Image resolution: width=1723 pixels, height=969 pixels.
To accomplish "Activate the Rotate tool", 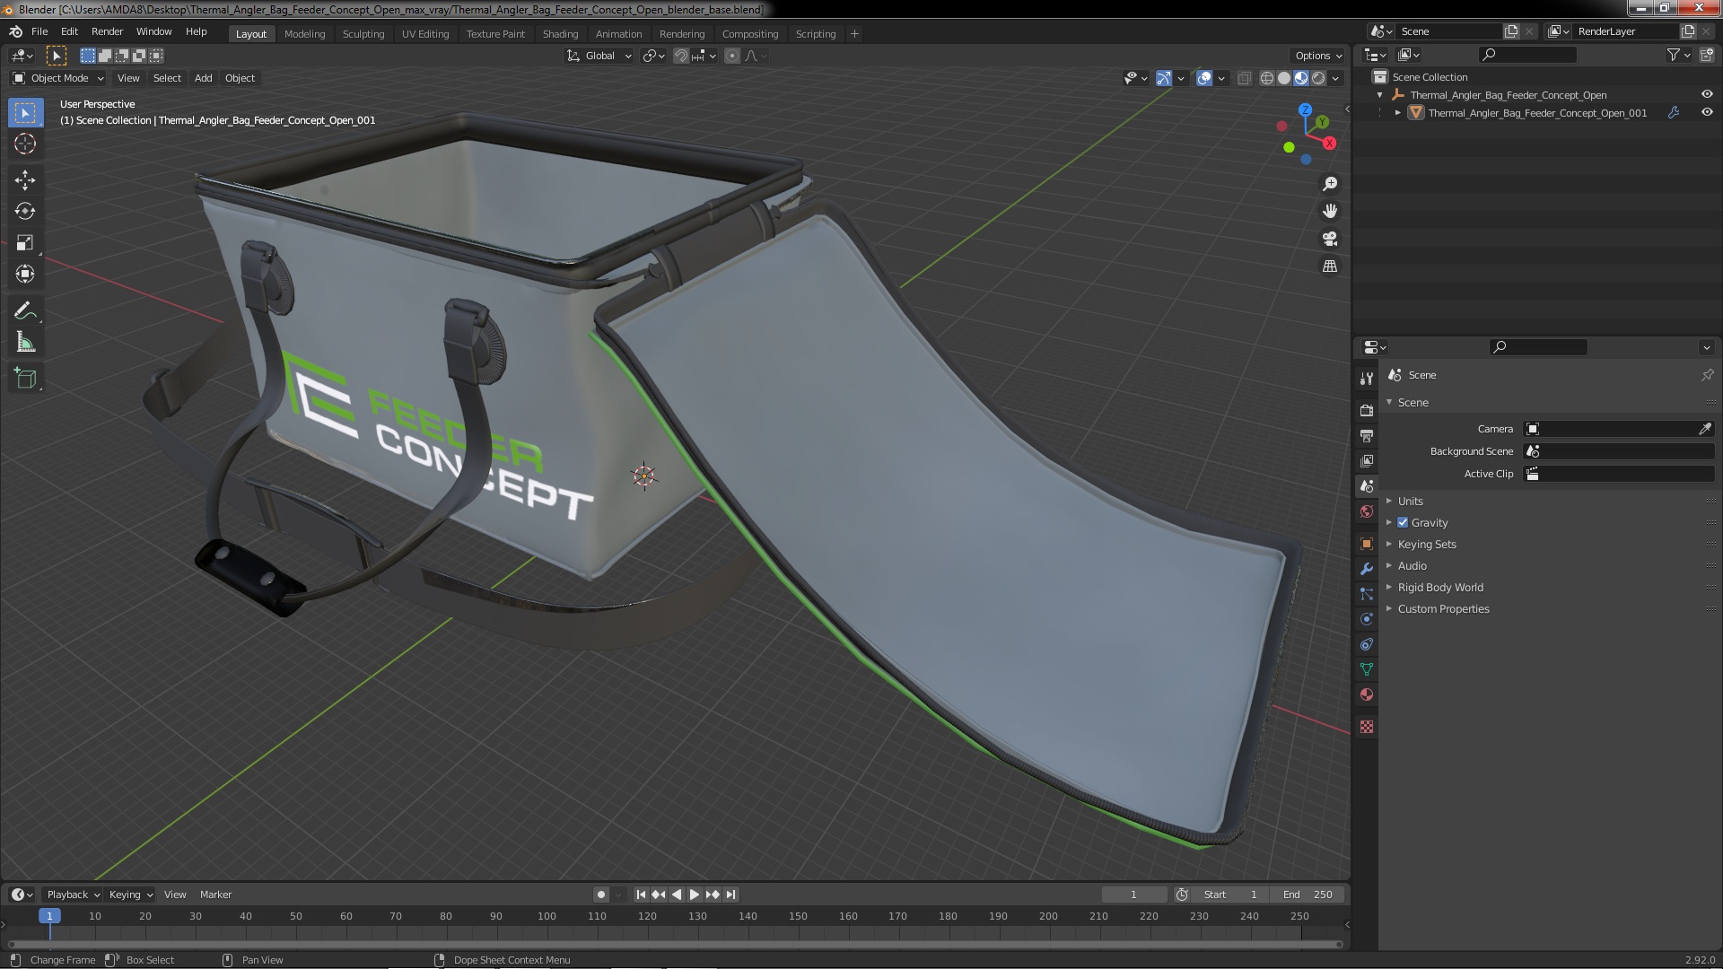I will [x=25, y=212].
